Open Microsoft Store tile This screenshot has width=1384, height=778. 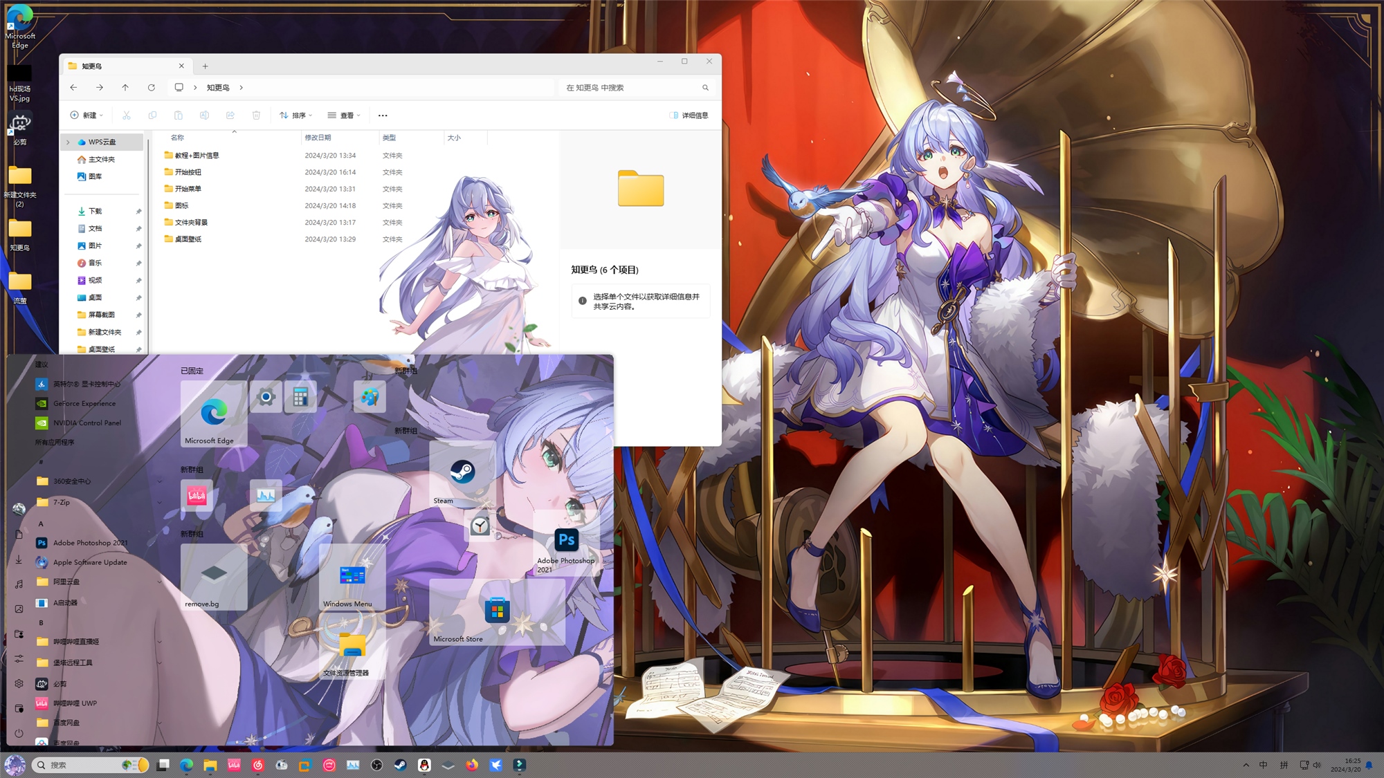[x=497, y=611]
